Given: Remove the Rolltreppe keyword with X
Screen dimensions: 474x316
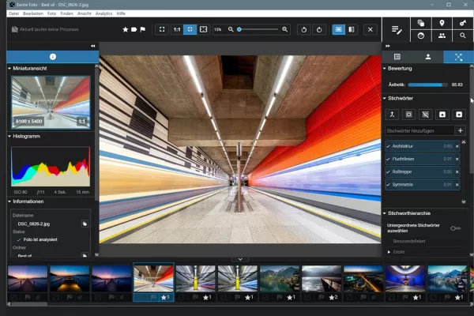Looking at the screenshot, I should 457,171.
